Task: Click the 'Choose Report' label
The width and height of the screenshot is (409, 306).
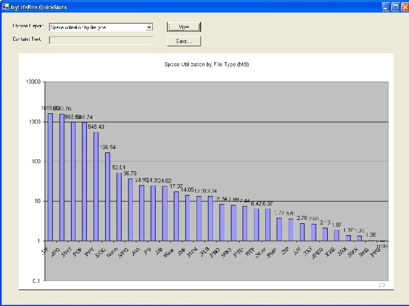Action: click(x=28, y=26)
